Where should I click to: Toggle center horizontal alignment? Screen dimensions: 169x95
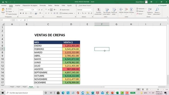point(49,13)
